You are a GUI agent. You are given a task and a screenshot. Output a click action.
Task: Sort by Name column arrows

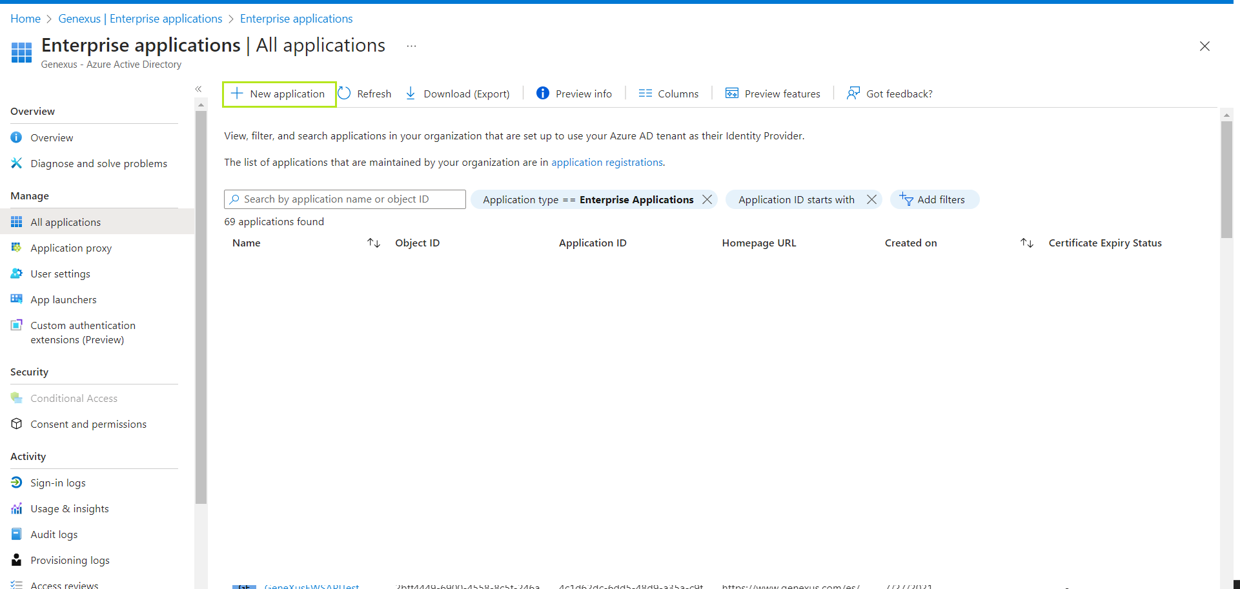point(374,243)
